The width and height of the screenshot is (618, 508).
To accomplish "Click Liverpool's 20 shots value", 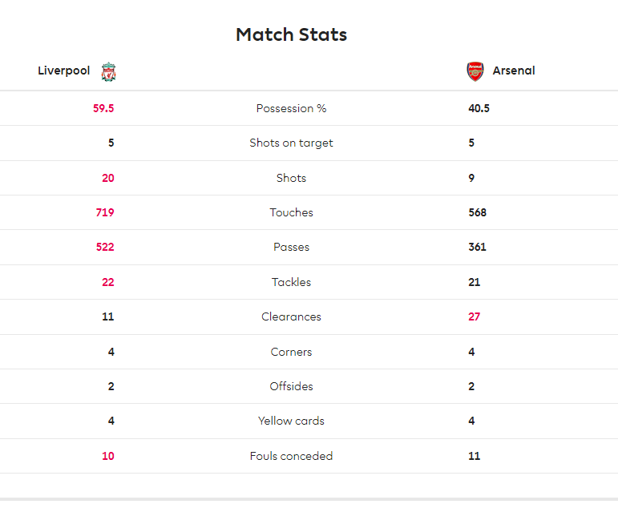I will point(108,178).
